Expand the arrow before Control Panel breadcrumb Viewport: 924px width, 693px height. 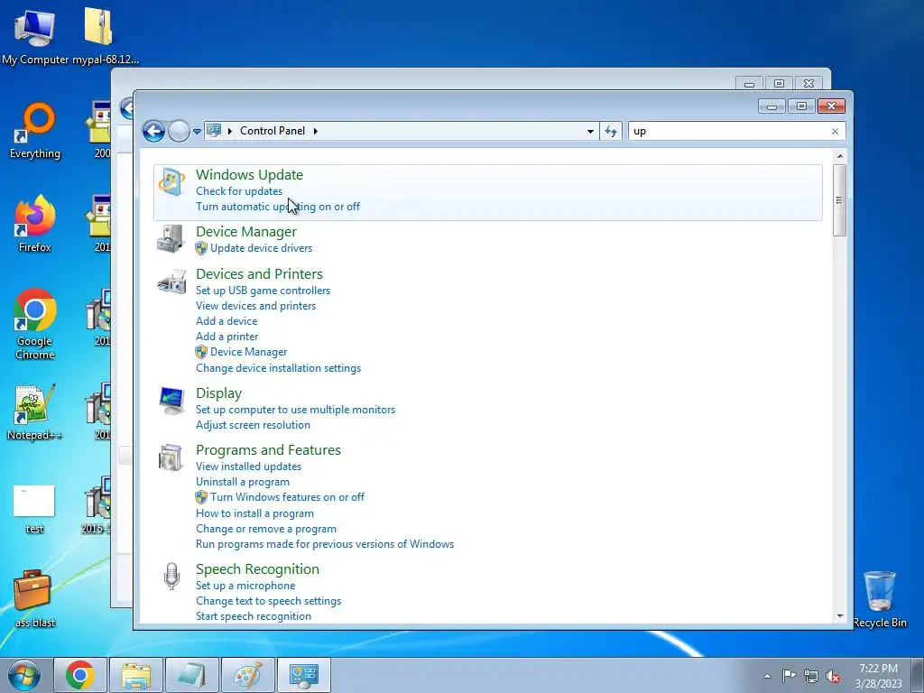pyautogui.click(x=229, y=131)
